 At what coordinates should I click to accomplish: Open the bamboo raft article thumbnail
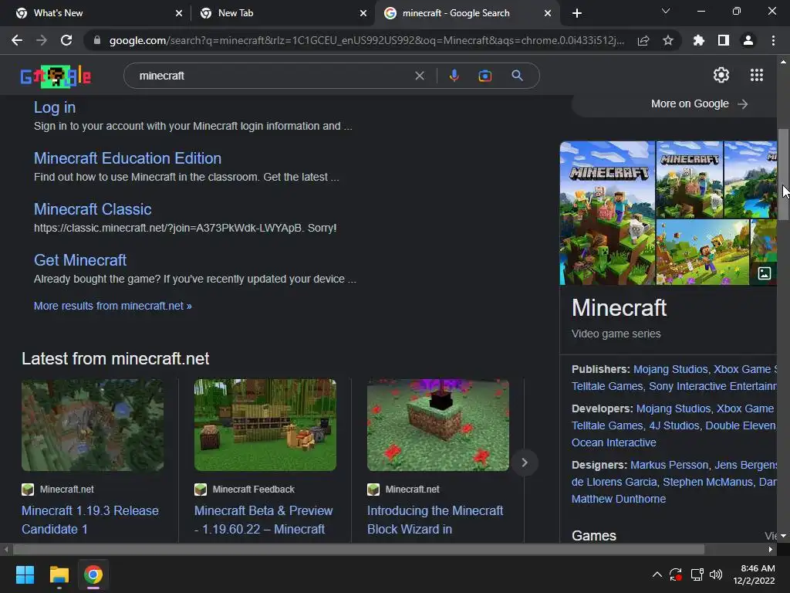(265, 425)
